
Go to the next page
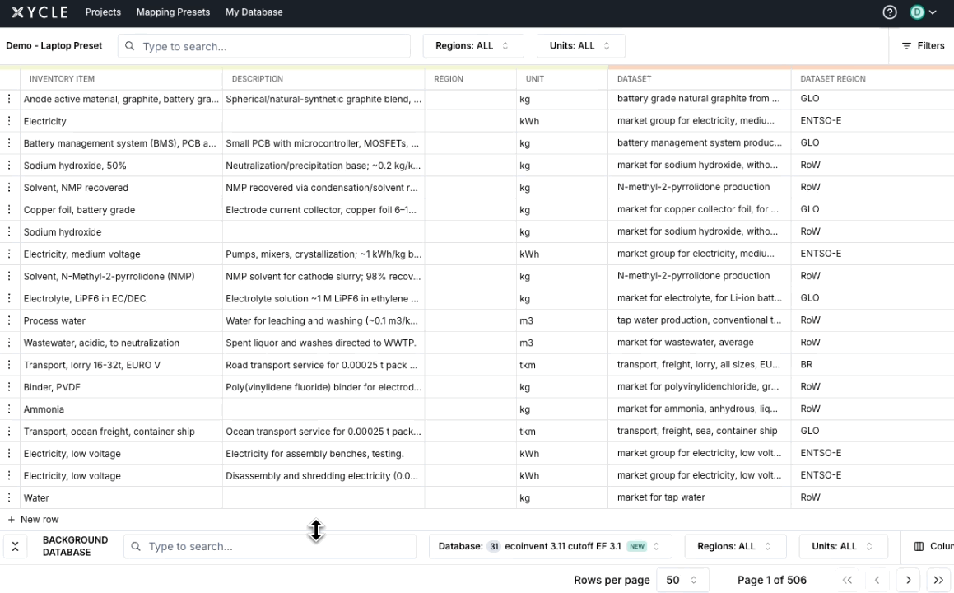(908, 580)
